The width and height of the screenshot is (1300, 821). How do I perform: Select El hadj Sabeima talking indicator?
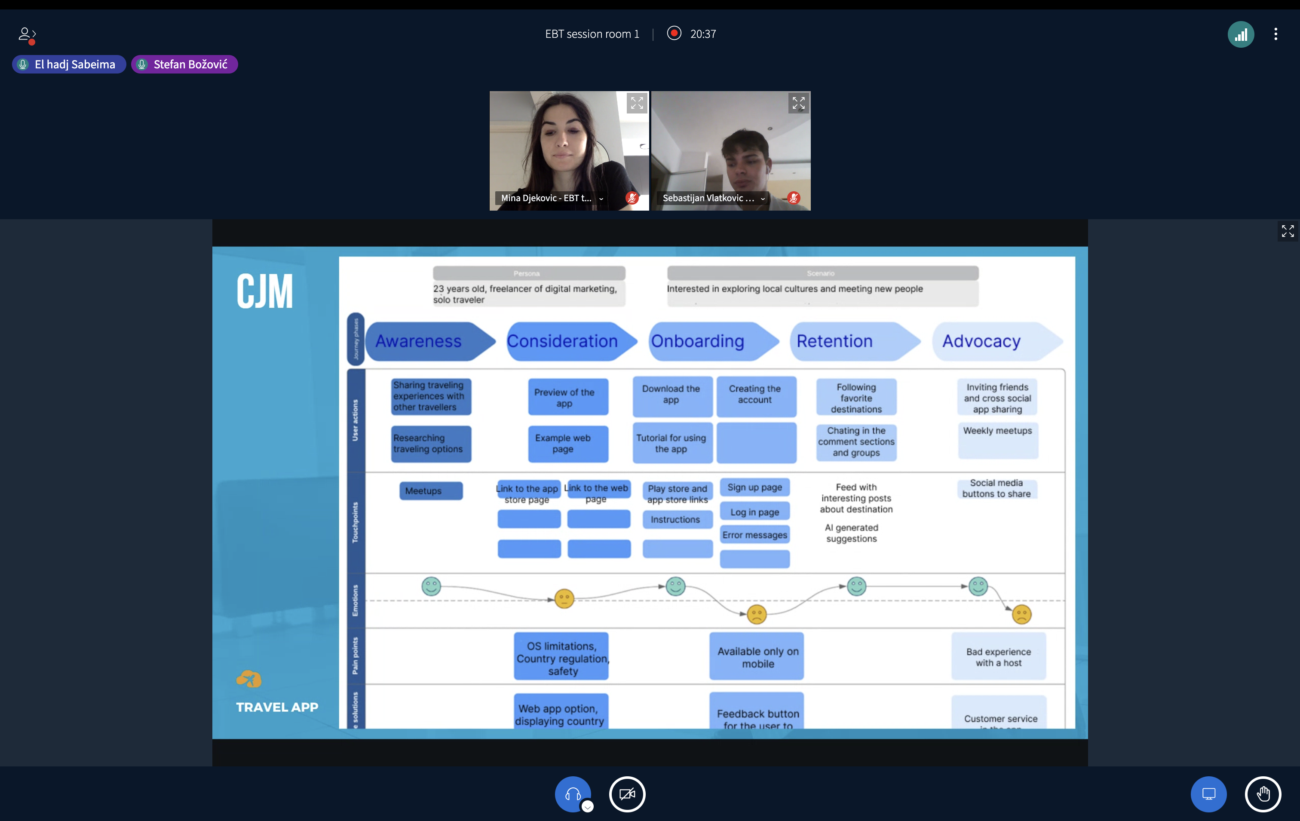pos(69,64)
